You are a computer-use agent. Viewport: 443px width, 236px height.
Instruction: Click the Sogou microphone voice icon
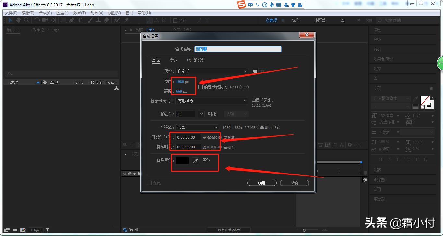tap(271, 5)
